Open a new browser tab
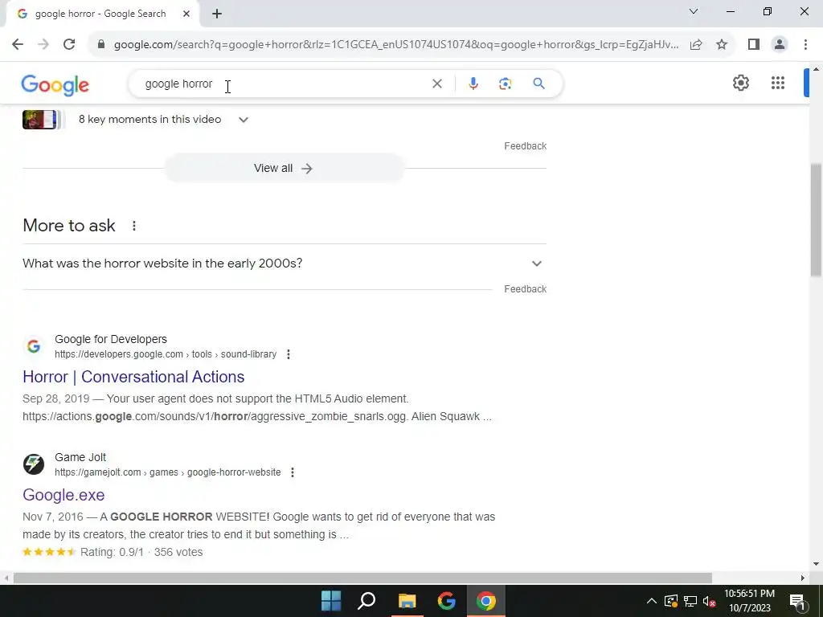Viewport: 823px width, 617px height. 217,14
